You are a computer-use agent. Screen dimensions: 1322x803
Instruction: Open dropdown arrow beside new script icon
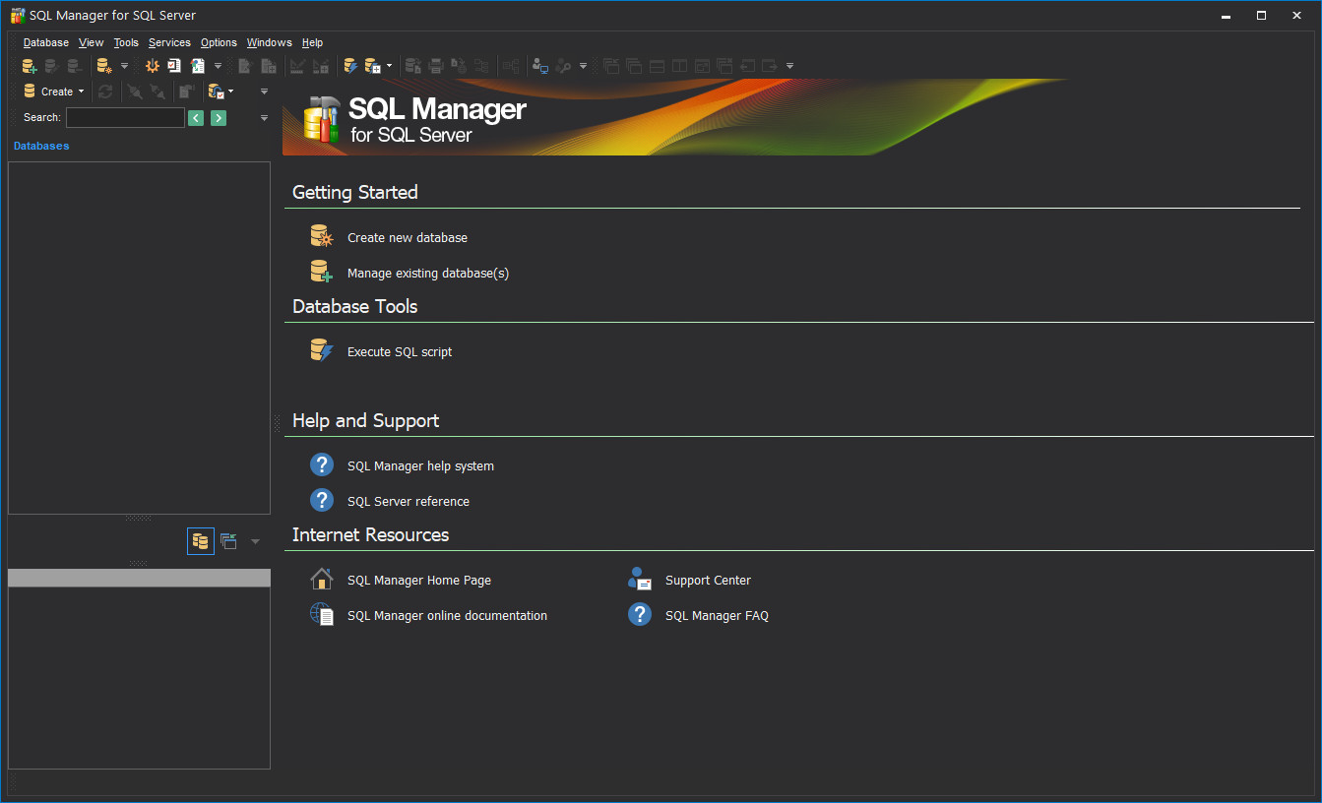(389, 66)
